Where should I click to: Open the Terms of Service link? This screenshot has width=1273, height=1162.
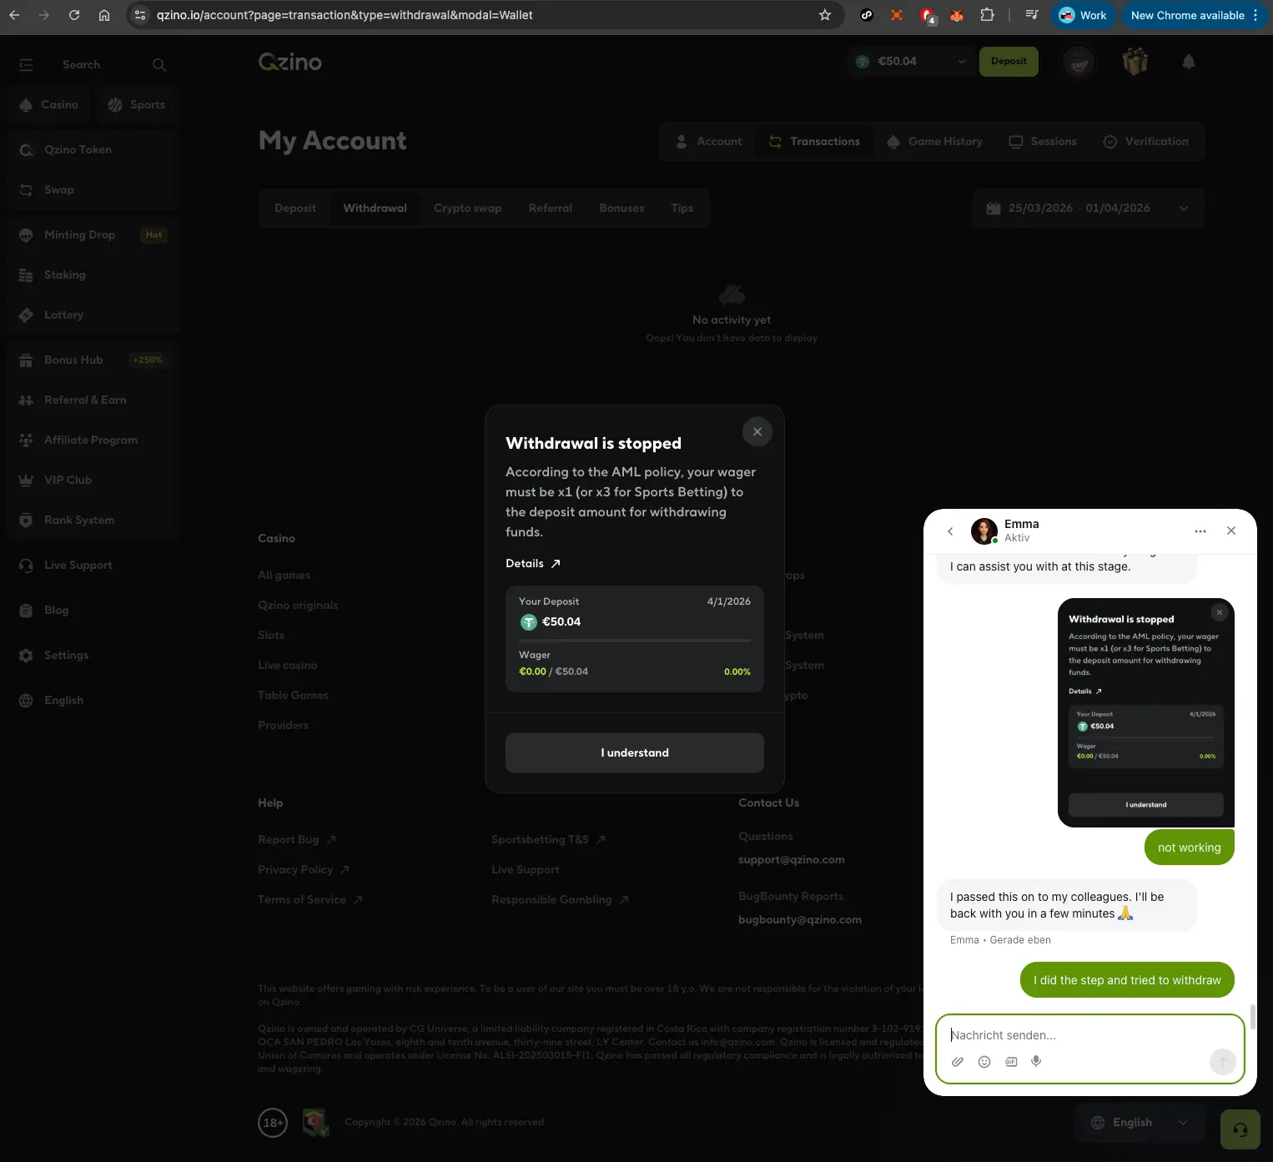(x=310, y=900)
